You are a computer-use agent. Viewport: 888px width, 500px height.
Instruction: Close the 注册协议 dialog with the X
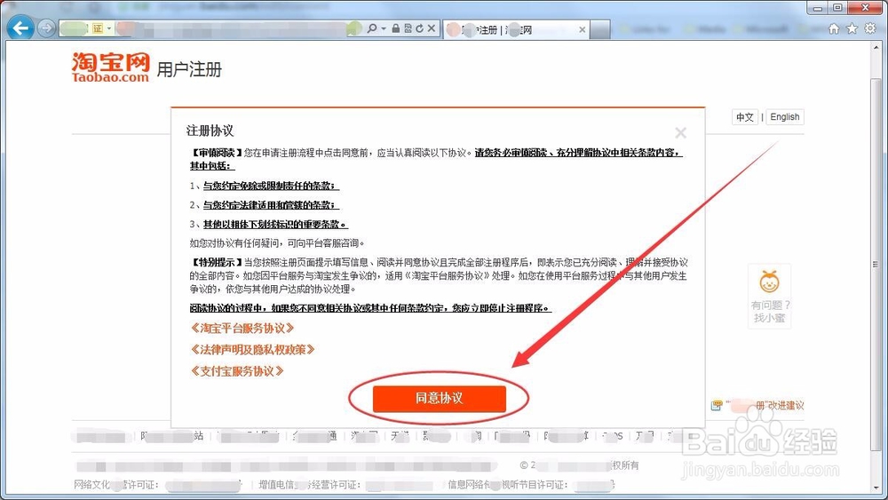681,132
